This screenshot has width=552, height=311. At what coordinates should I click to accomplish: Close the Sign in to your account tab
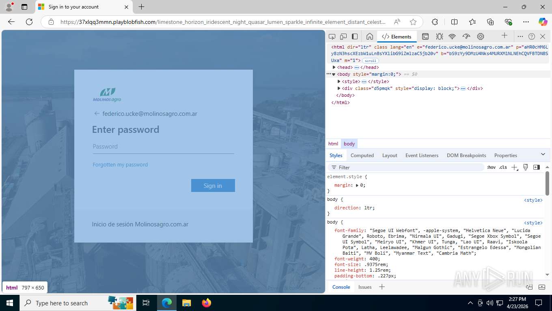tap(126, 7)
